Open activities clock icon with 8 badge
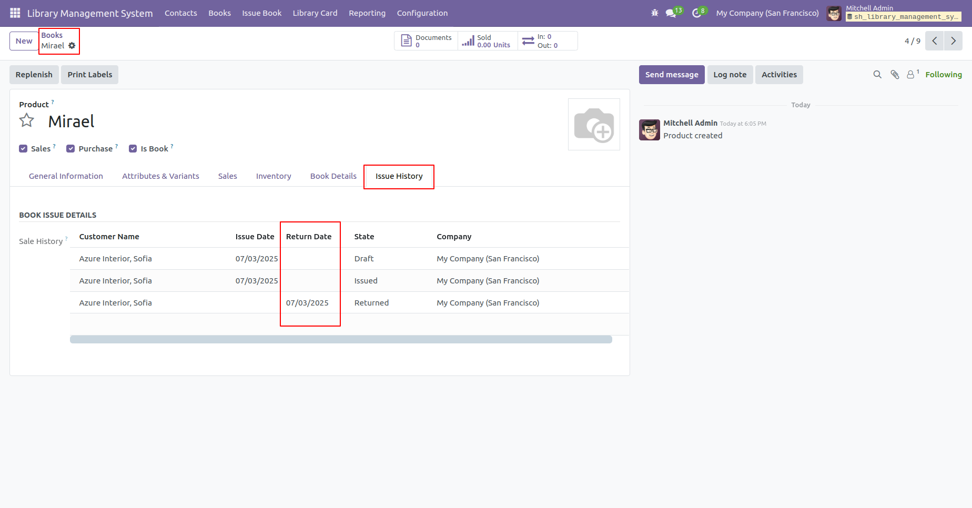The image size is (972, 508). tap(697, 13)
